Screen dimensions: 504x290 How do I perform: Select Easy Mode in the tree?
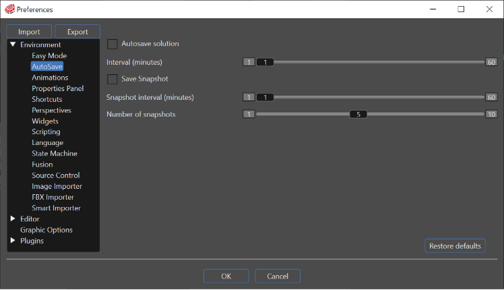click(x=49, y=56)
